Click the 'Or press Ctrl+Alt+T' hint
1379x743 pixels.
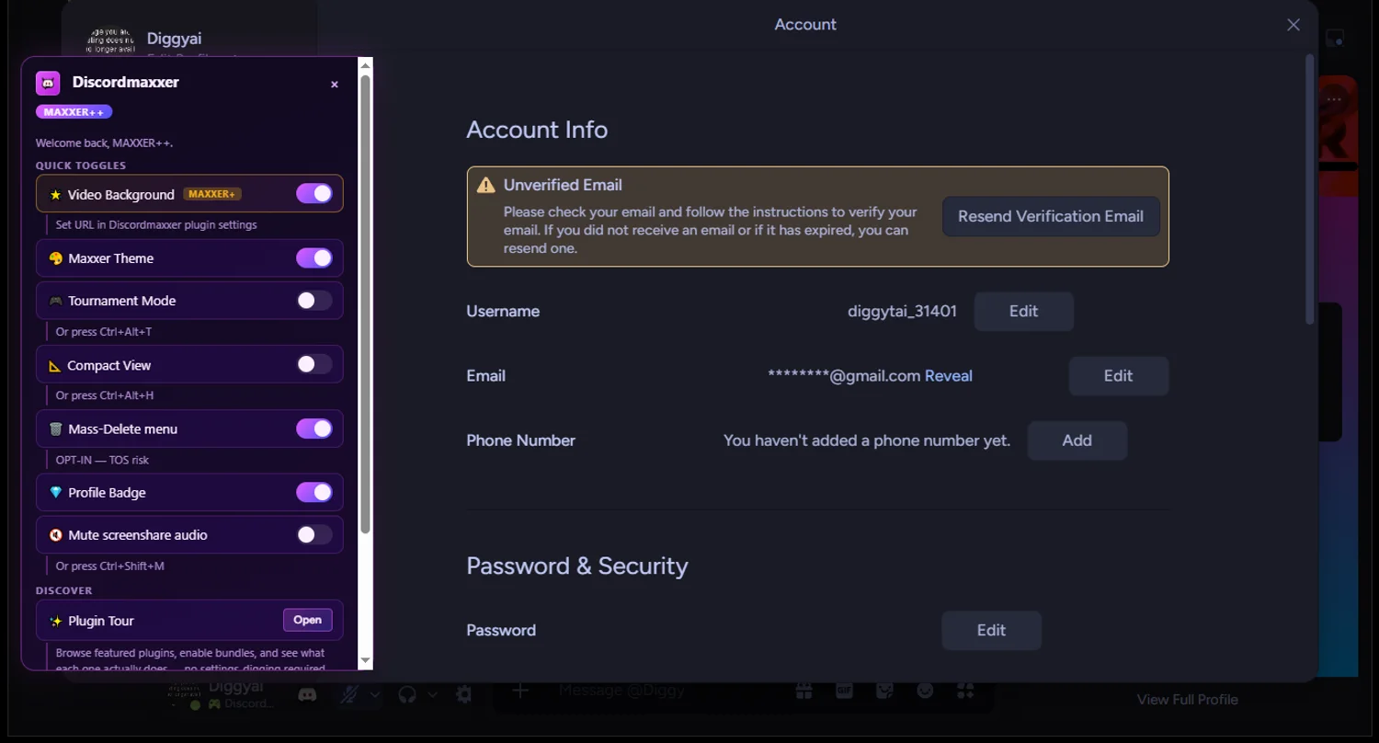pos(104,332)
